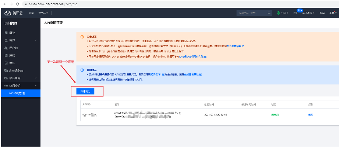Click the top bar item left of 工具
This screenshot has height=147, width=340.
(322, 13)
